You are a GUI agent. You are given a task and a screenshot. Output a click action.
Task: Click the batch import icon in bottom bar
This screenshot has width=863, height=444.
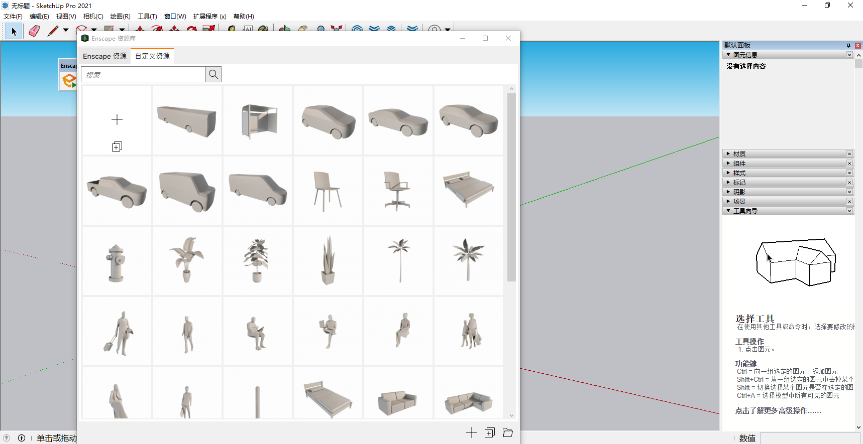(490, 432)
